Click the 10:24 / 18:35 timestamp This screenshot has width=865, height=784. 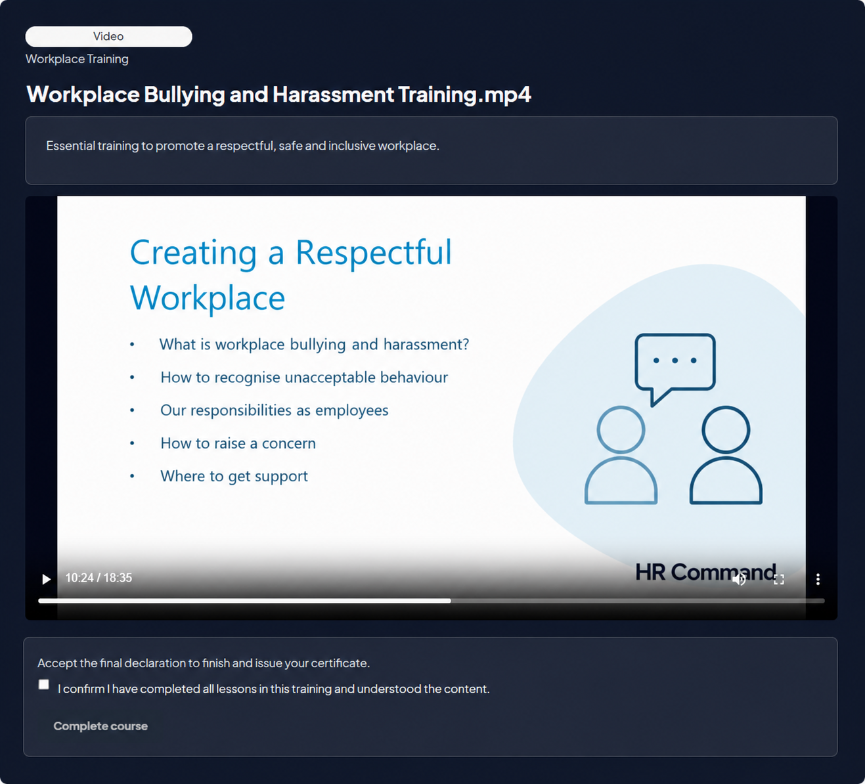pos(99,578)
